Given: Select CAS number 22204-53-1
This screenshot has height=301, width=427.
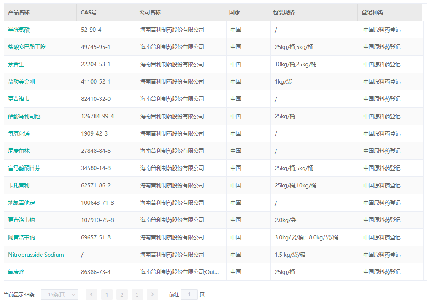Looking at the screenshot, I should click(96, 64).
